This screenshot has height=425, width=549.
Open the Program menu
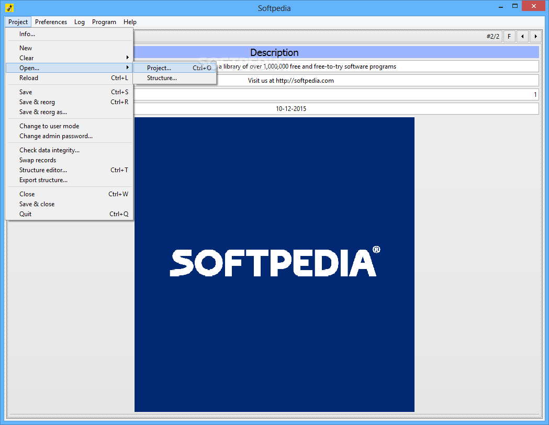104,21
